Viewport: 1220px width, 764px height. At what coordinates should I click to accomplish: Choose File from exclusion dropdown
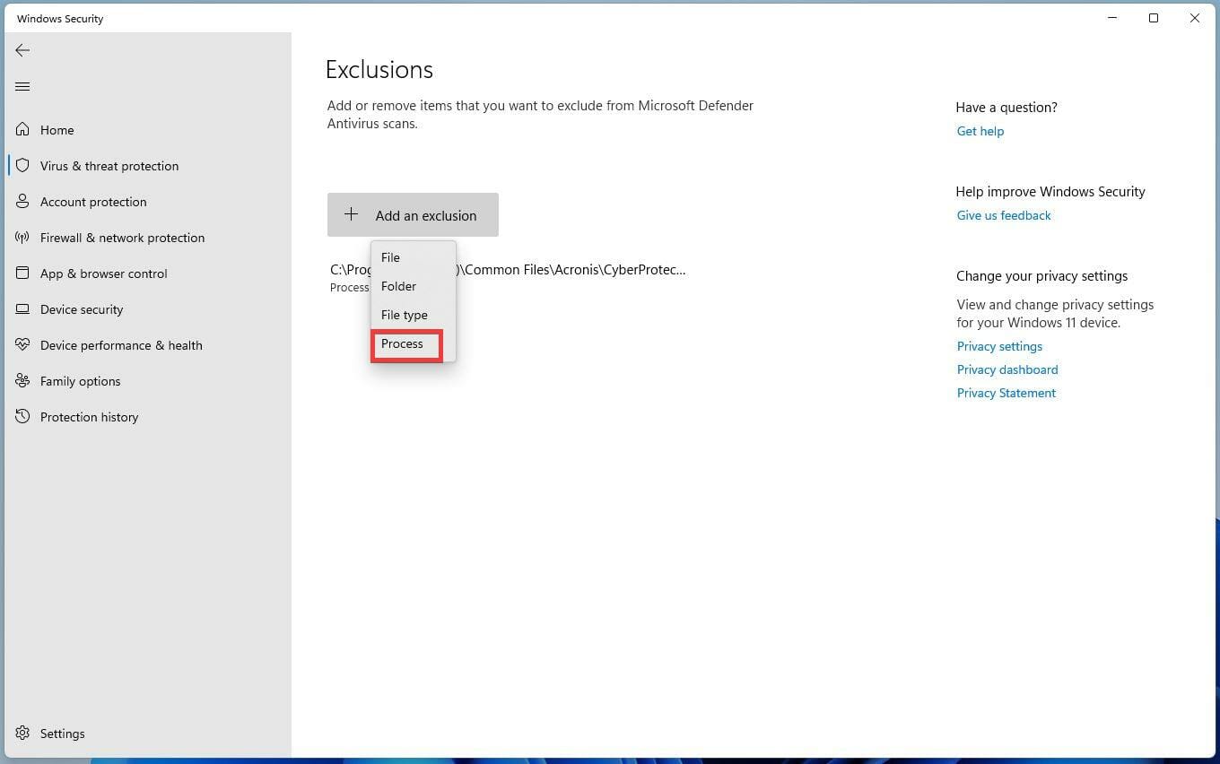coord(413,257)
